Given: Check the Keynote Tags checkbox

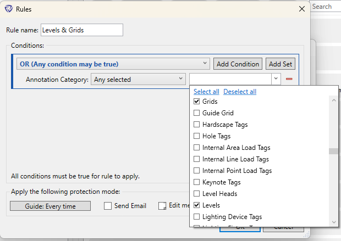Looking at the screenshot, I should [196, 182].
